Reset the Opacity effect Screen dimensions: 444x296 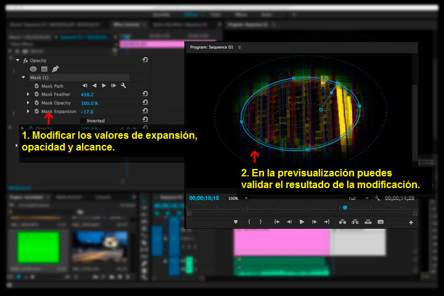[146, 60]
